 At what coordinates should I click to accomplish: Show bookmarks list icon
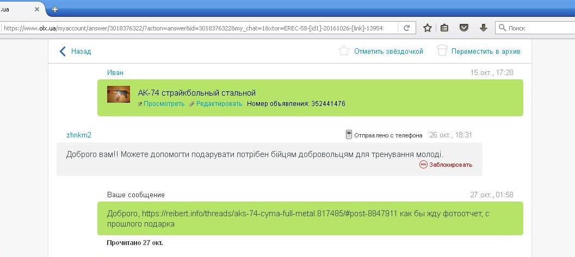[444, 28]
